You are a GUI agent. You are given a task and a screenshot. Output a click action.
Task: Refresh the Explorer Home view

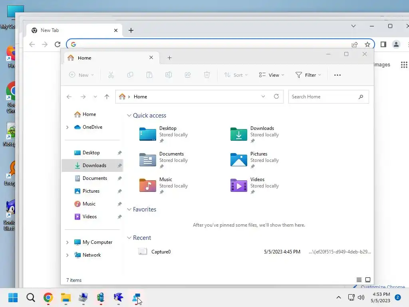(x=276, y=97)
